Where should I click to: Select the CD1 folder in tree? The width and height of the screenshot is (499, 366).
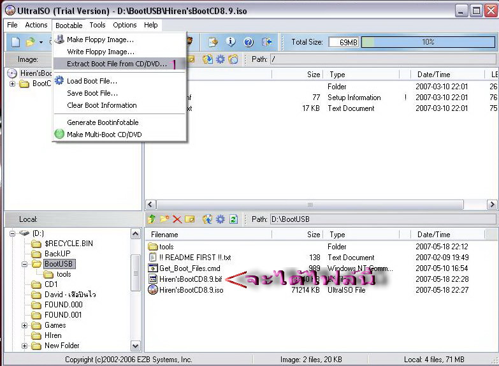pos(51,284)
